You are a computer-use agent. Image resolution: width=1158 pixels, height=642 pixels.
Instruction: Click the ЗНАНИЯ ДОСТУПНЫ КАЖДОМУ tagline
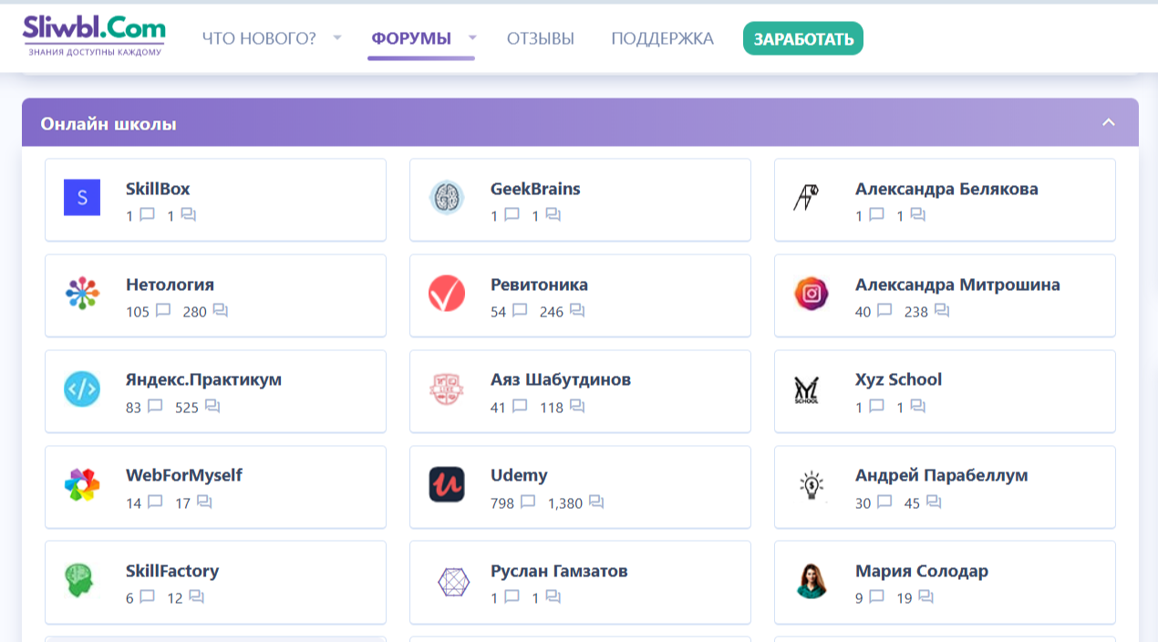95,52
